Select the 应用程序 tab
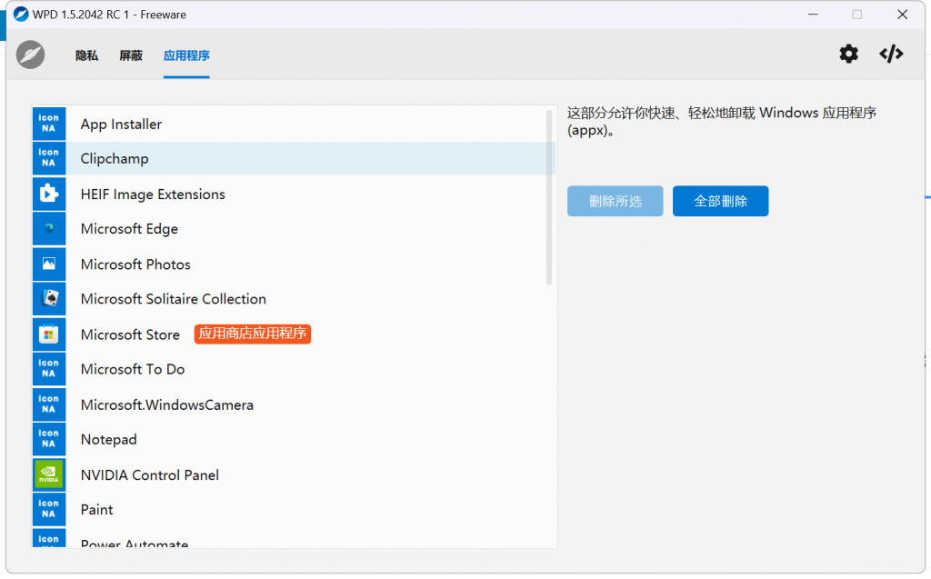 tap(186, 55)
